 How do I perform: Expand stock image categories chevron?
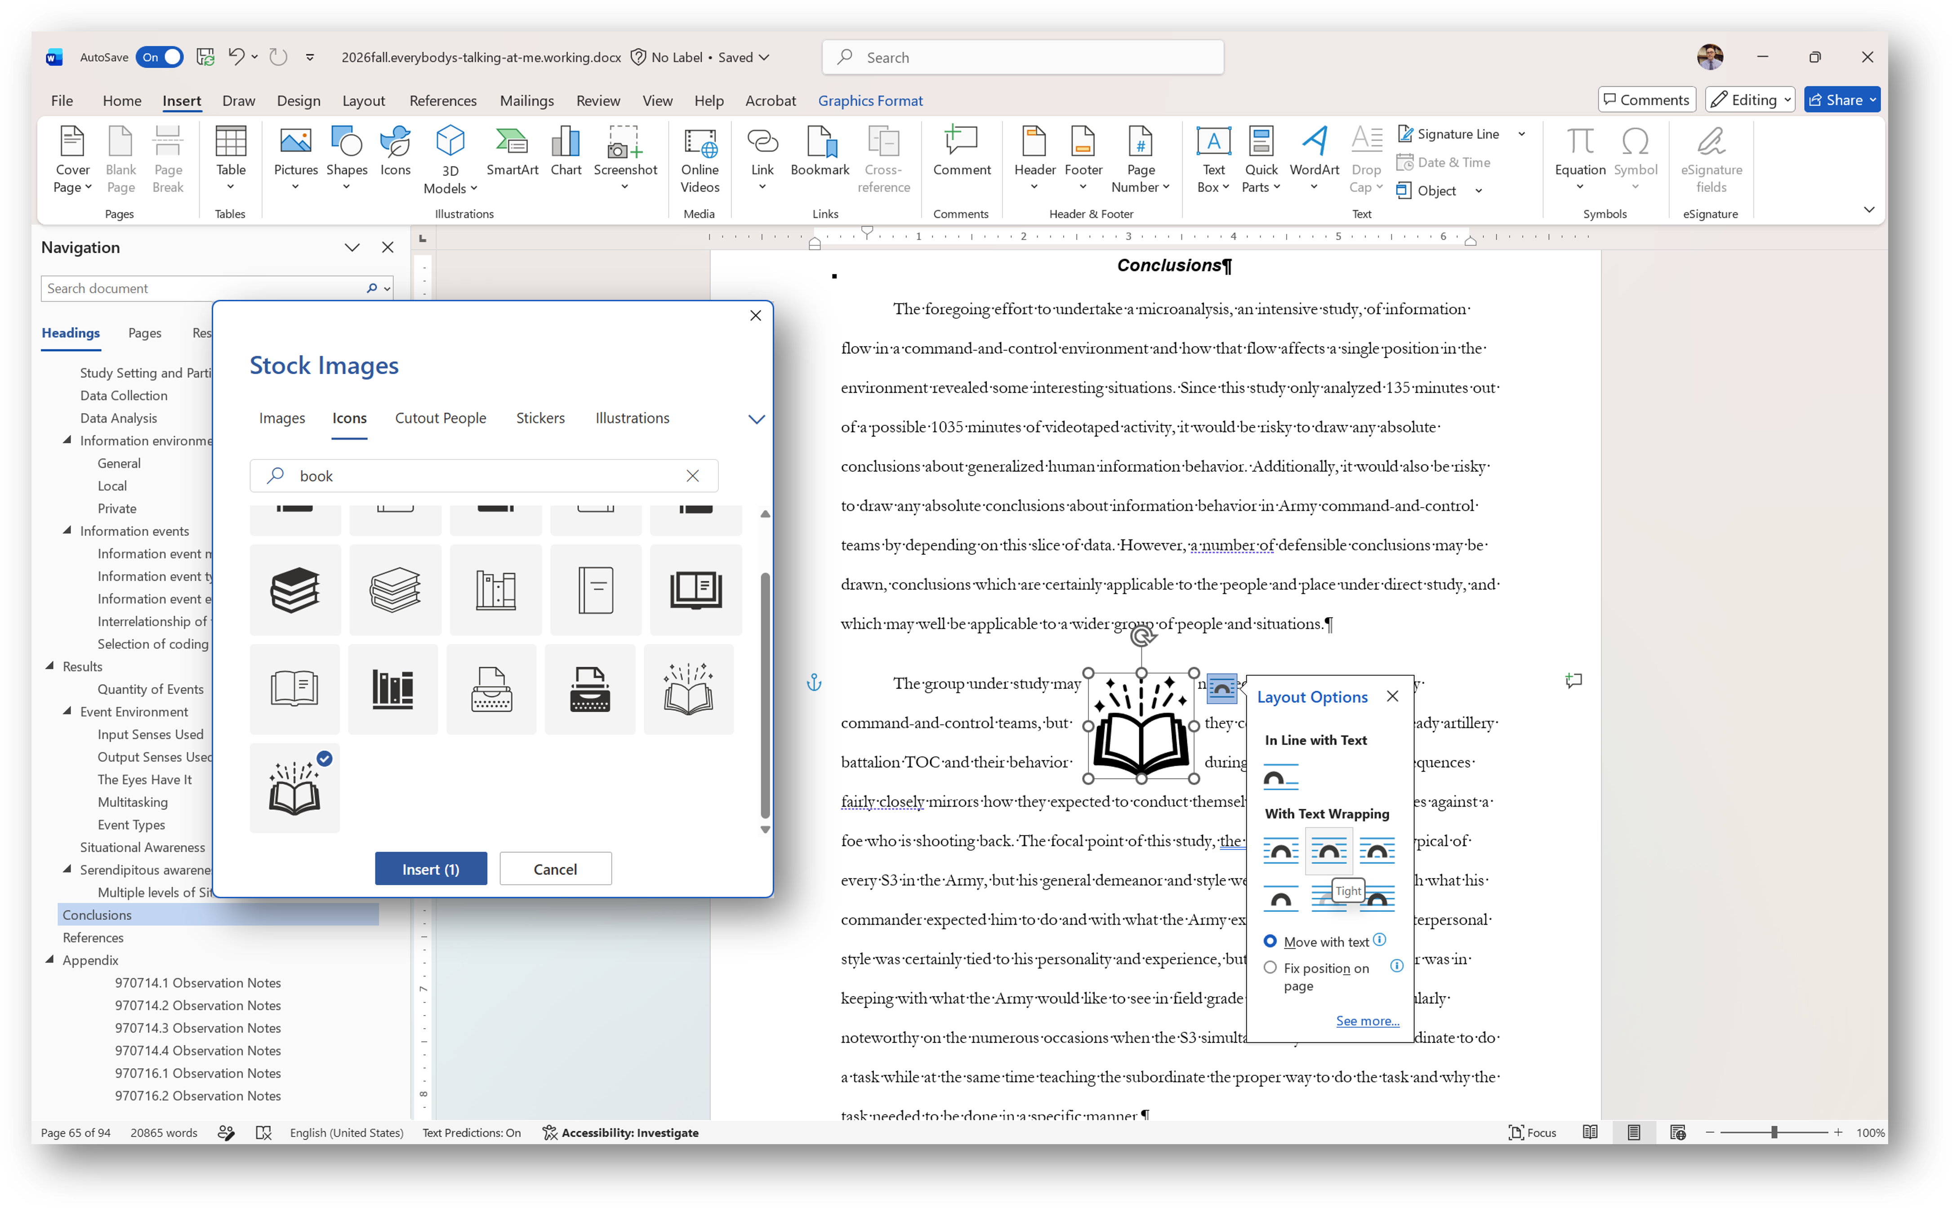pyautogui.click(x=756, y=419)
